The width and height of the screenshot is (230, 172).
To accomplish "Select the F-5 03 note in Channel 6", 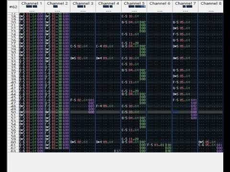I will pyautogui.click(x=156, y=145).
